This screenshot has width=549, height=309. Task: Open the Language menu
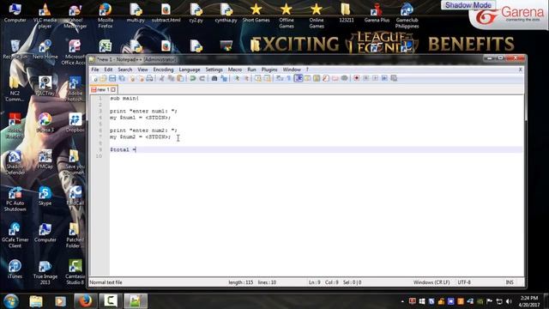point(190,70)
